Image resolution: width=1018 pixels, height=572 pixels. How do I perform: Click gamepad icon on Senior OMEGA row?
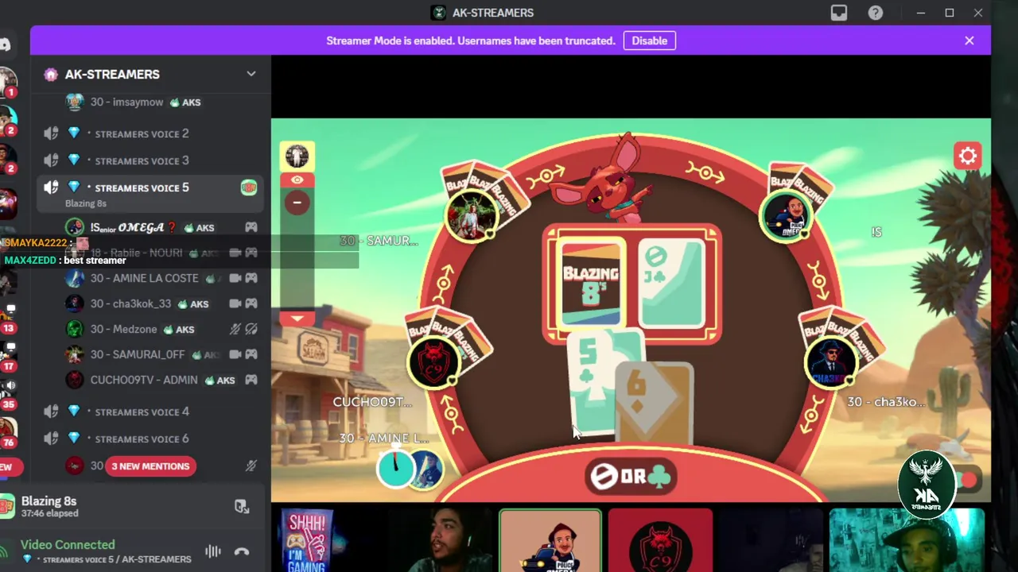tap(251, 227)
